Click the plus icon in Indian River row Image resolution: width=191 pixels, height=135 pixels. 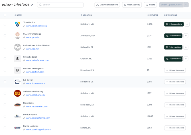pyautogui.click(x=186, y=47)
